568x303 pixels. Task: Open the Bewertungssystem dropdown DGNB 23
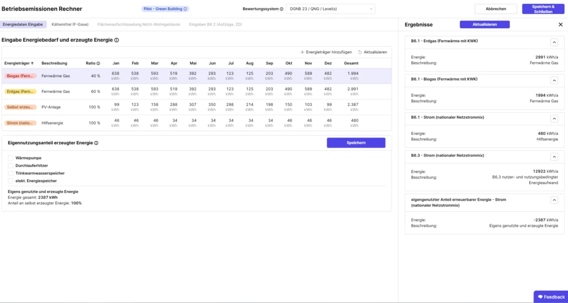pos(331,9)
